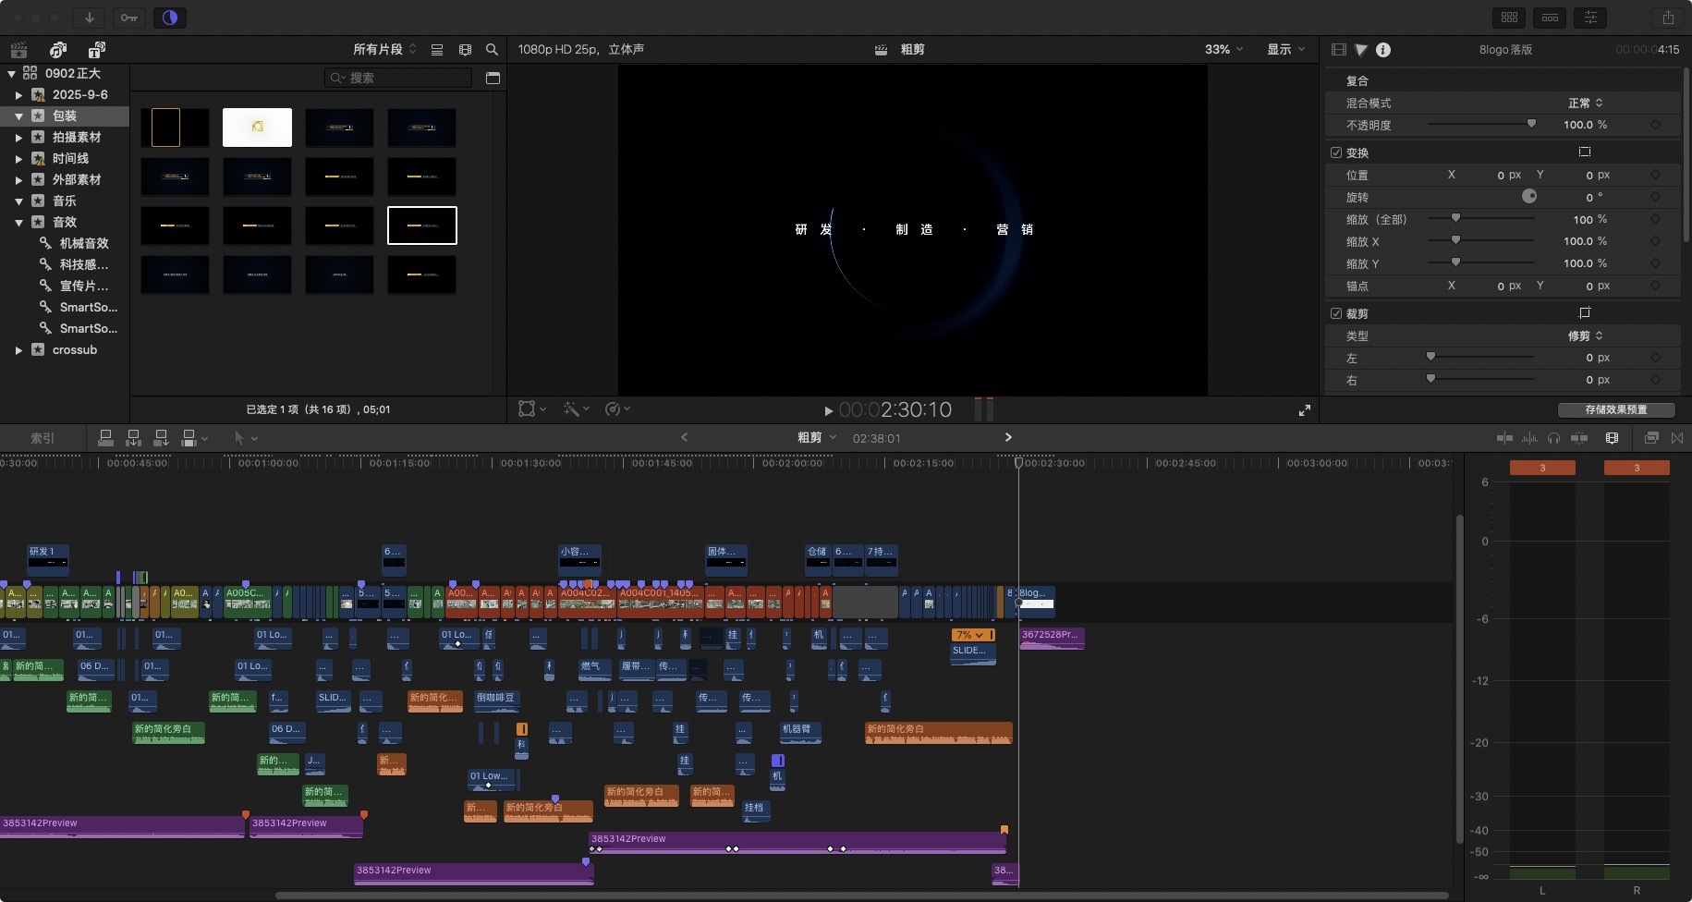Open the 33% viewer zoom dropdown

pyautogui.click(x=1223, y=50)
